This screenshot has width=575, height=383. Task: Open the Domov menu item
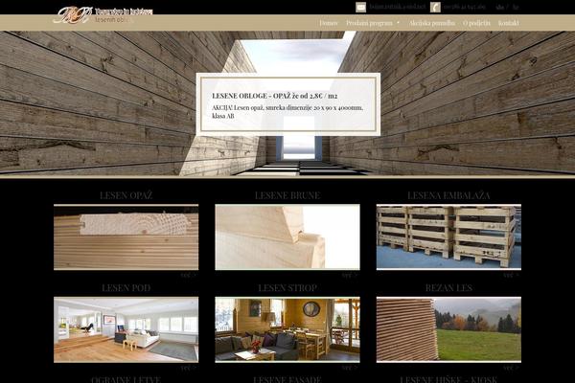328,23
